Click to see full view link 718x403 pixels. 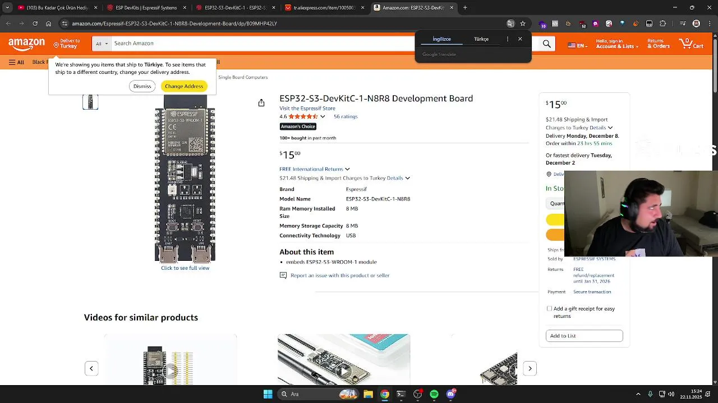coord(185,268)
